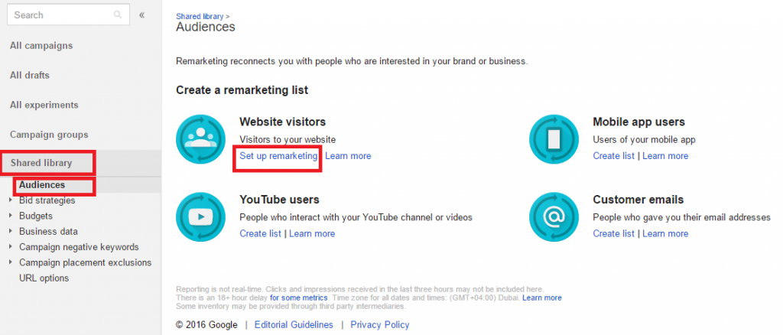Click Learn more under Customer emails
Viewport: 783px width, 335px height.
coord(665,233)
